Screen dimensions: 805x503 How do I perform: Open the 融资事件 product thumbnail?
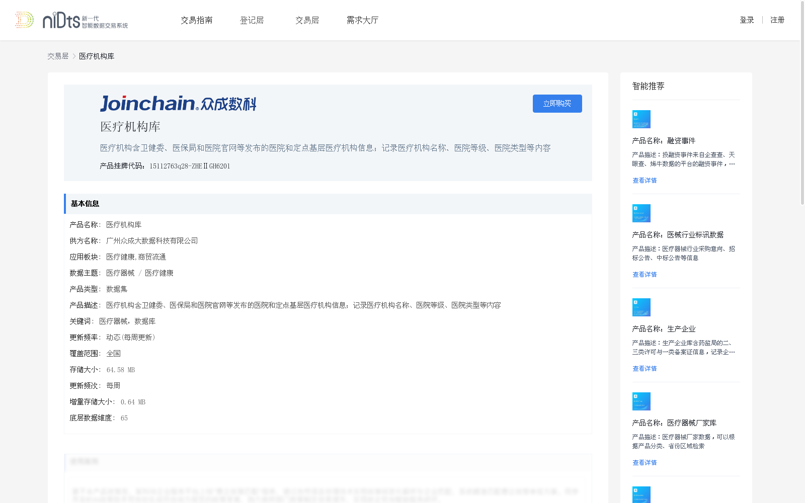click(641, 119)
